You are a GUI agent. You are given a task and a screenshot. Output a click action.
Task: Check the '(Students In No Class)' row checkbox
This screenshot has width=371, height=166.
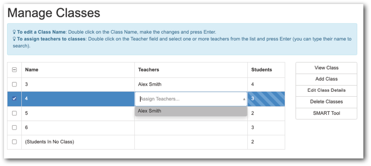(14, 142)
